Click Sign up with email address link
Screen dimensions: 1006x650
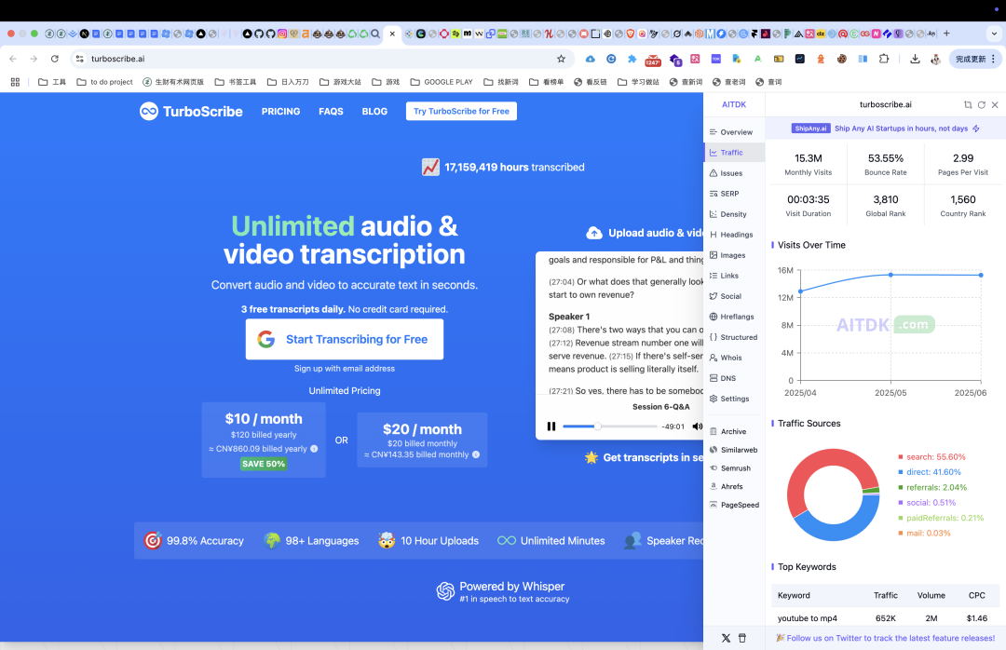(x=345, y=369)
